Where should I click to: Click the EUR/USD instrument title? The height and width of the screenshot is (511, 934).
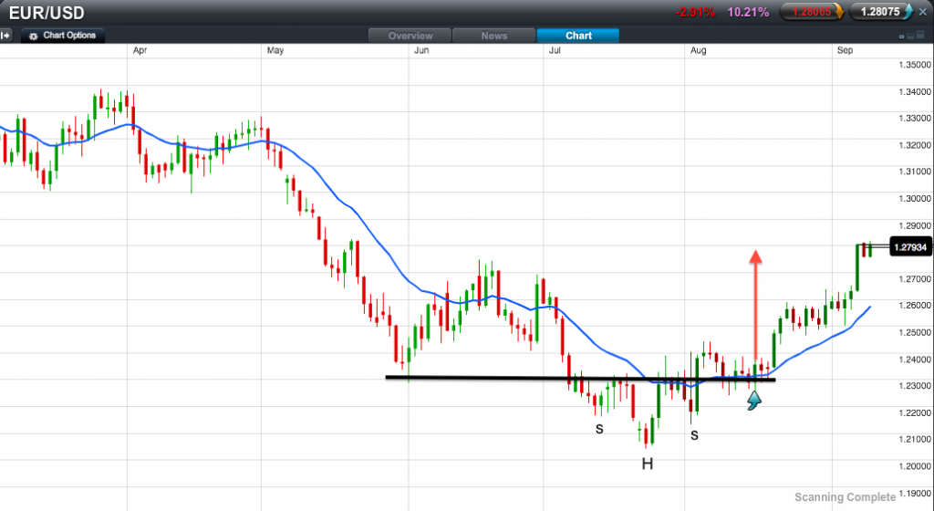click(x=46, y=13)
